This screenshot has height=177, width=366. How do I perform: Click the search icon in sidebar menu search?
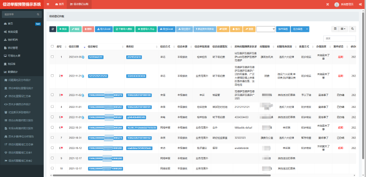(38, 14)
